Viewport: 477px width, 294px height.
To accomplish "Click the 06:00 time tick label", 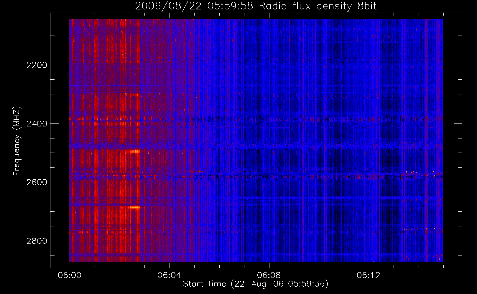I will pyautogui.click(x=70, y=275).
